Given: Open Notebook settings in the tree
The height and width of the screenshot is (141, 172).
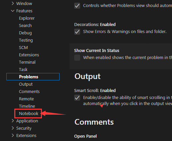Looking at the screenshot, I should tap(29, 114).
